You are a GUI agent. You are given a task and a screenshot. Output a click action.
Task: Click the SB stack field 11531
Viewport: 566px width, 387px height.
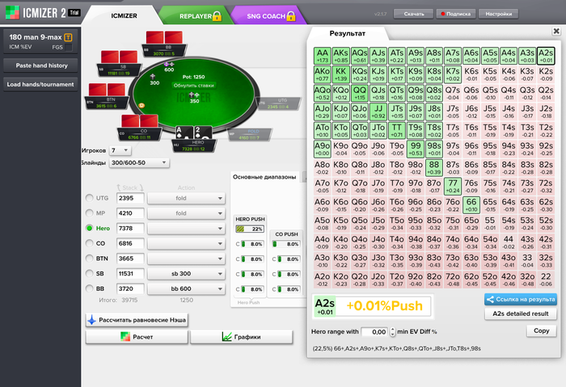pyautogui.click(x=130, y=274)
